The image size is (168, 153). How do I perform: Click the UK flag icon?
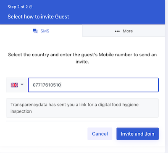click(14, 85)
